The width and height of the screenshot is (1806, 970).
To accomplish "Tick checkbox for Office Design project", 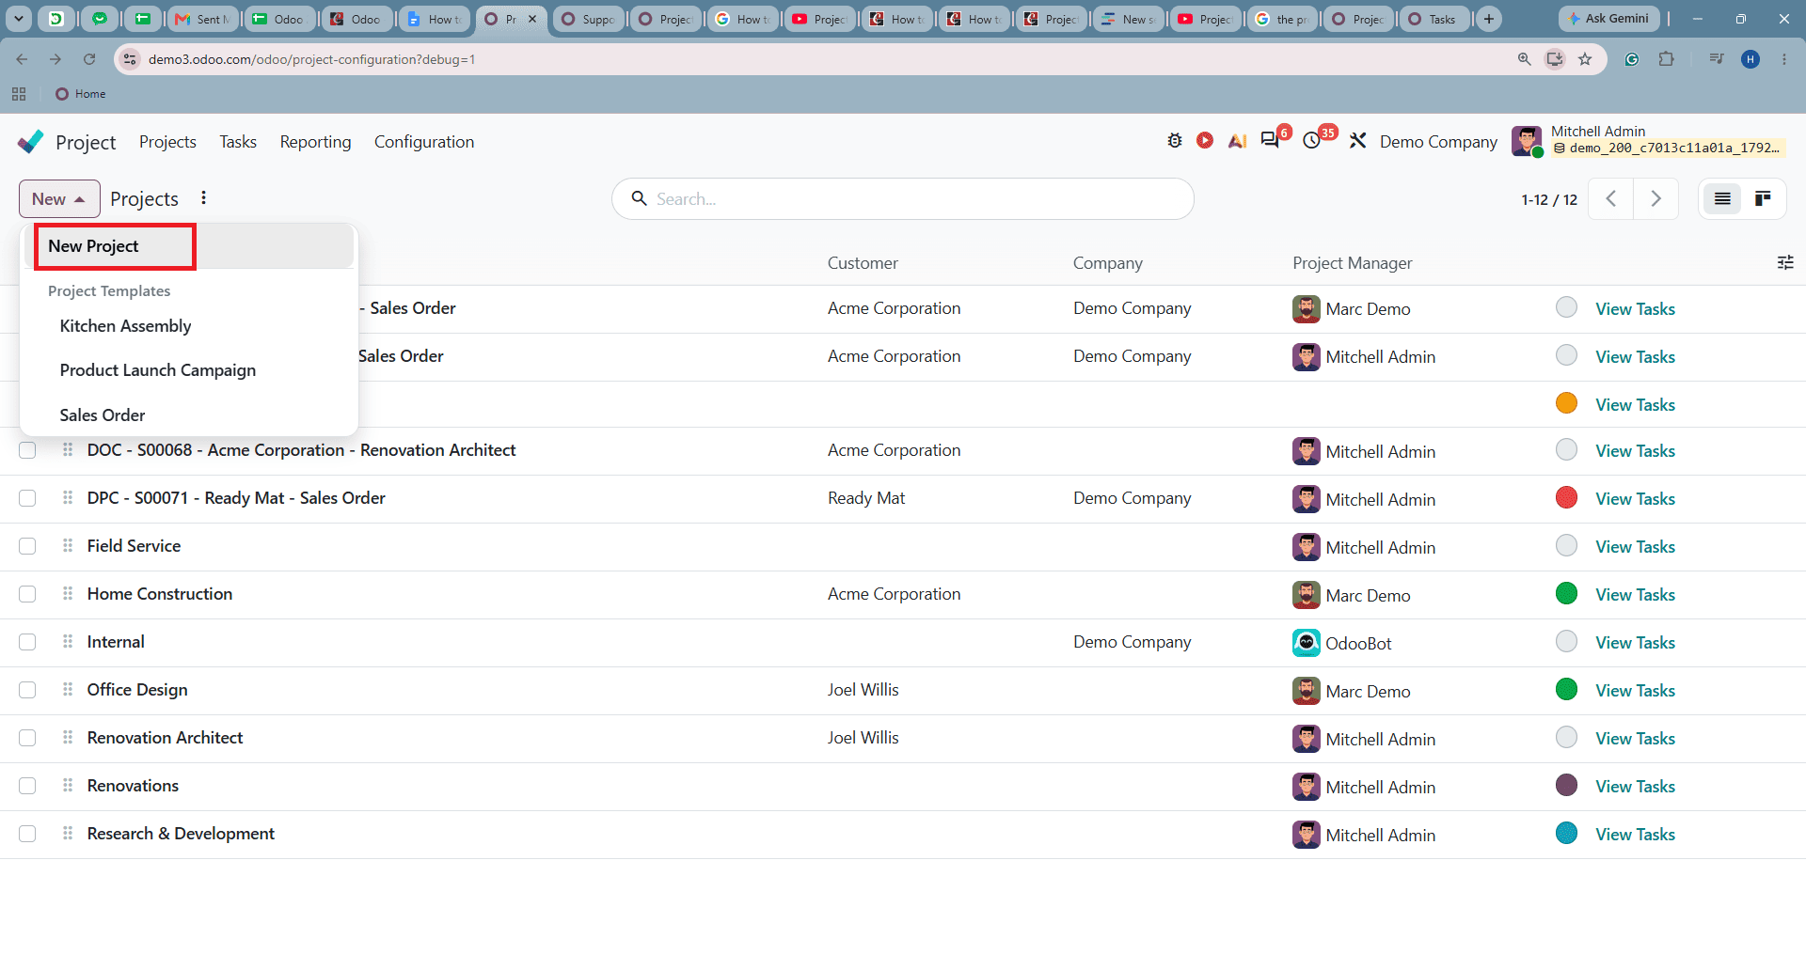I will 27,691.
